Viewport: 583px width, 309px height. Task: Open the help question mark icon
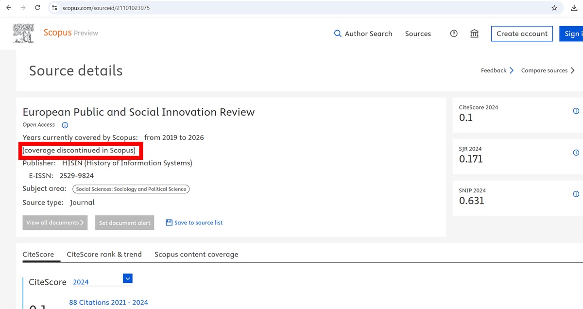point(454,34)
